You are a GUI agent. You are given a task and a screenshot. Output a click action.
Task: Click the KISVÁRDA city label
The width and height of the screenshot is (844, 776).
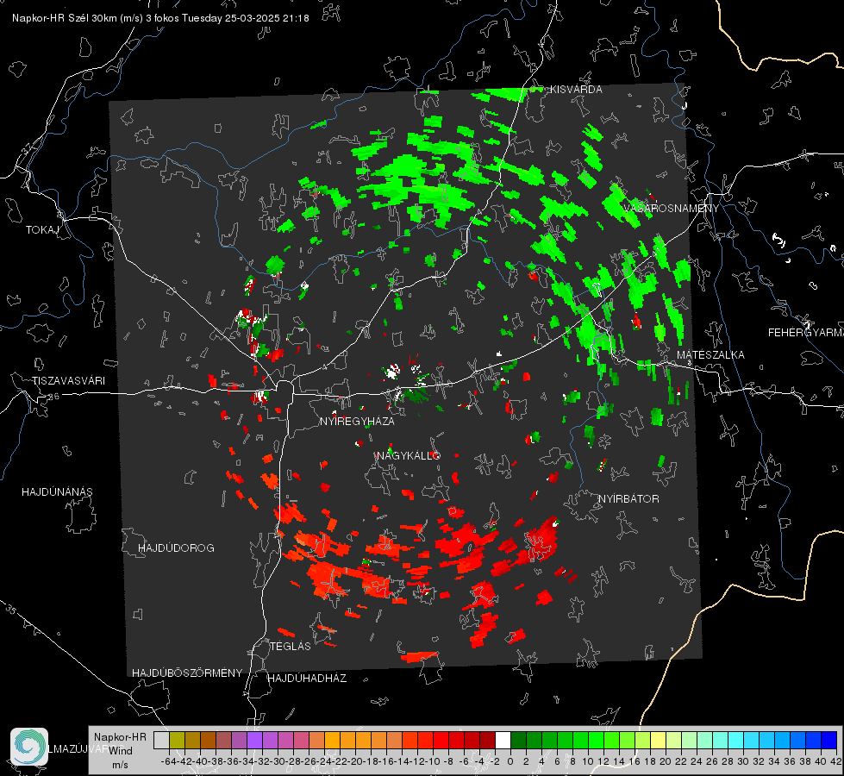pyautogui.click(x=575, y=90)
